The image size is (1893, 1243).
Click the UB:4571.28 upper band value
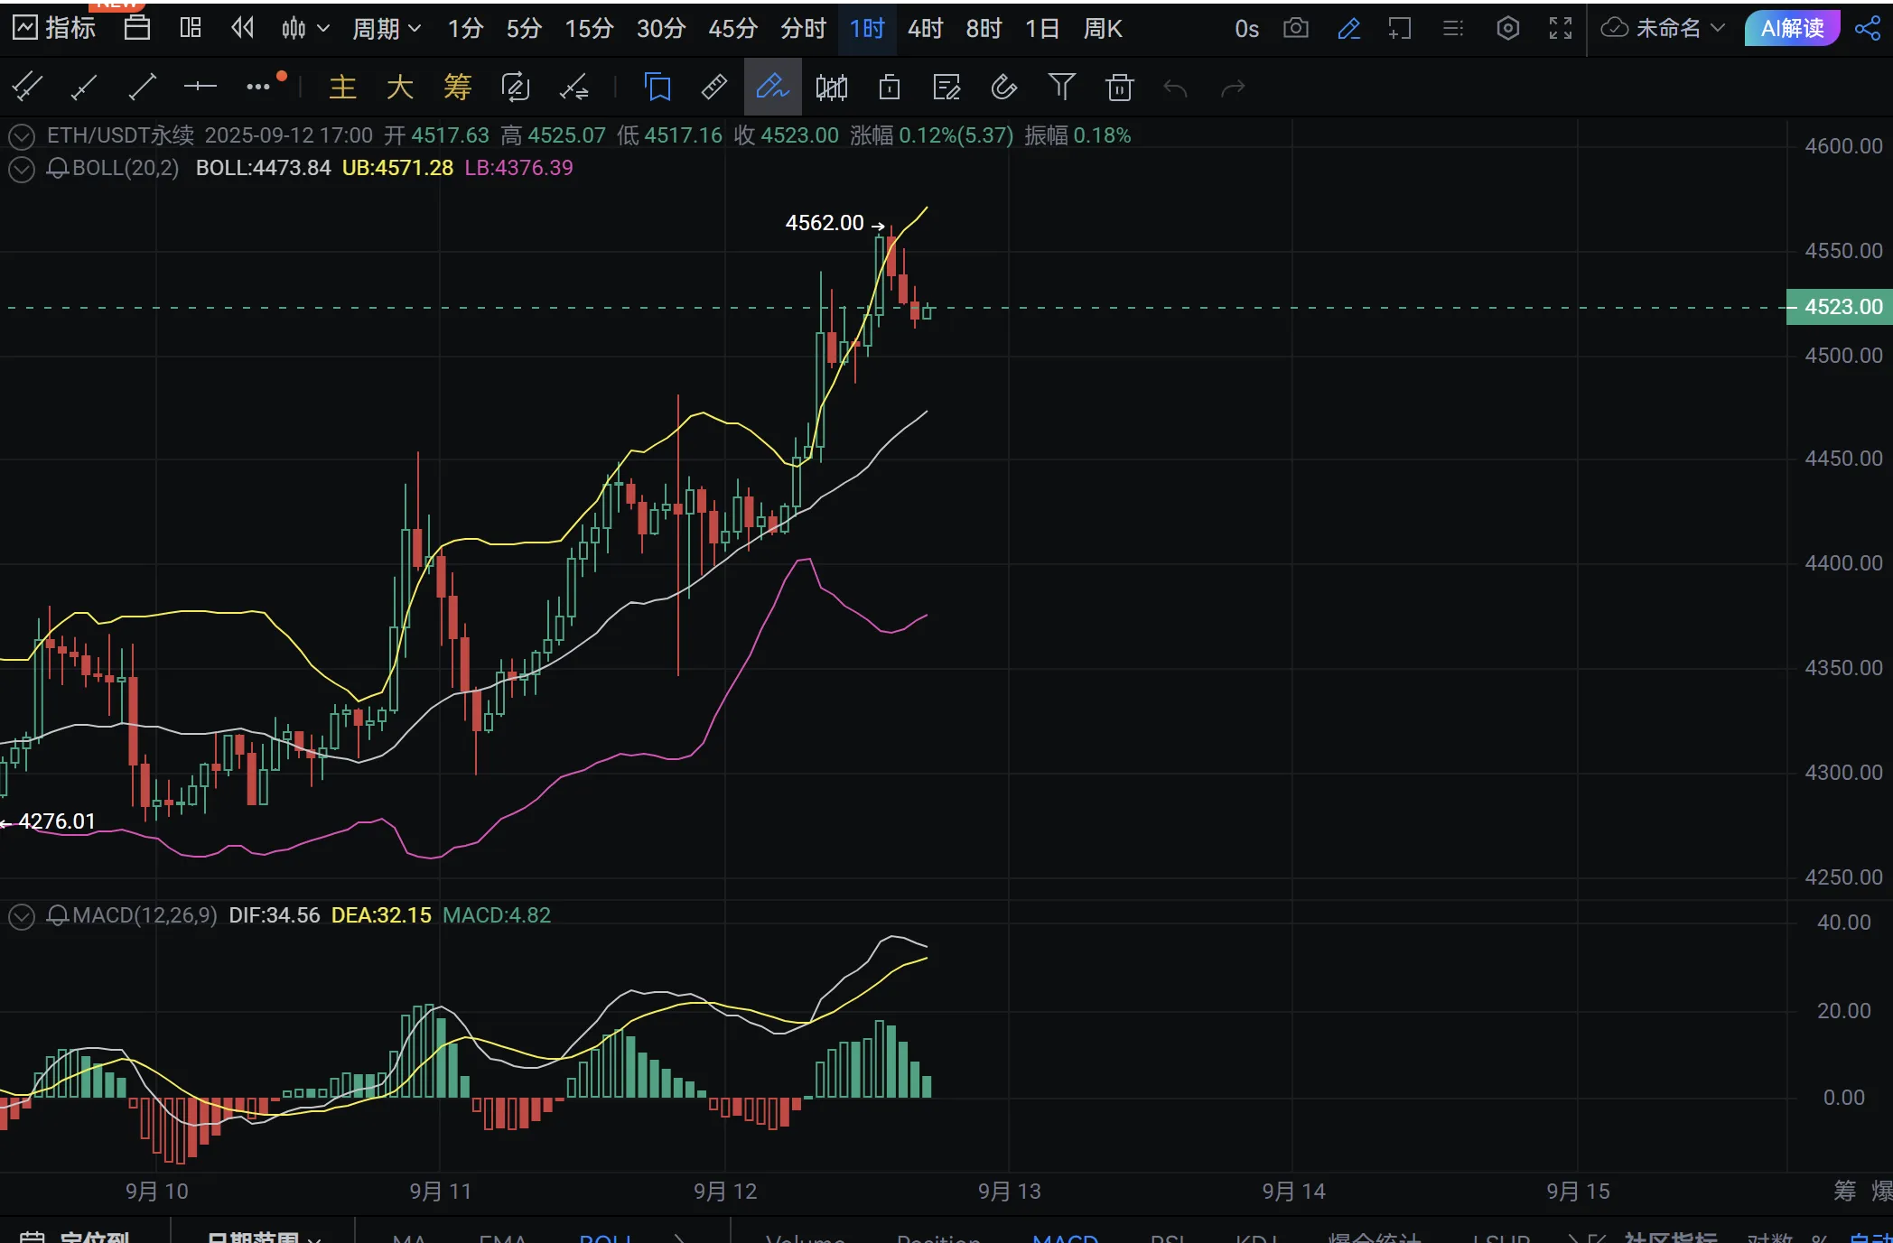[397, 168]
